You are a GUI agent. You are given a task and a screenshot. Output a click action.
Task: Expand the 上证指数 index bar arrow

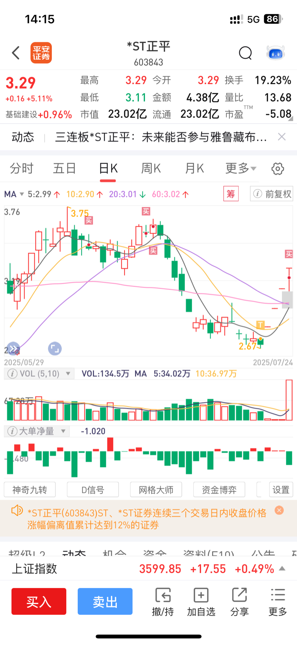point(282,569)
